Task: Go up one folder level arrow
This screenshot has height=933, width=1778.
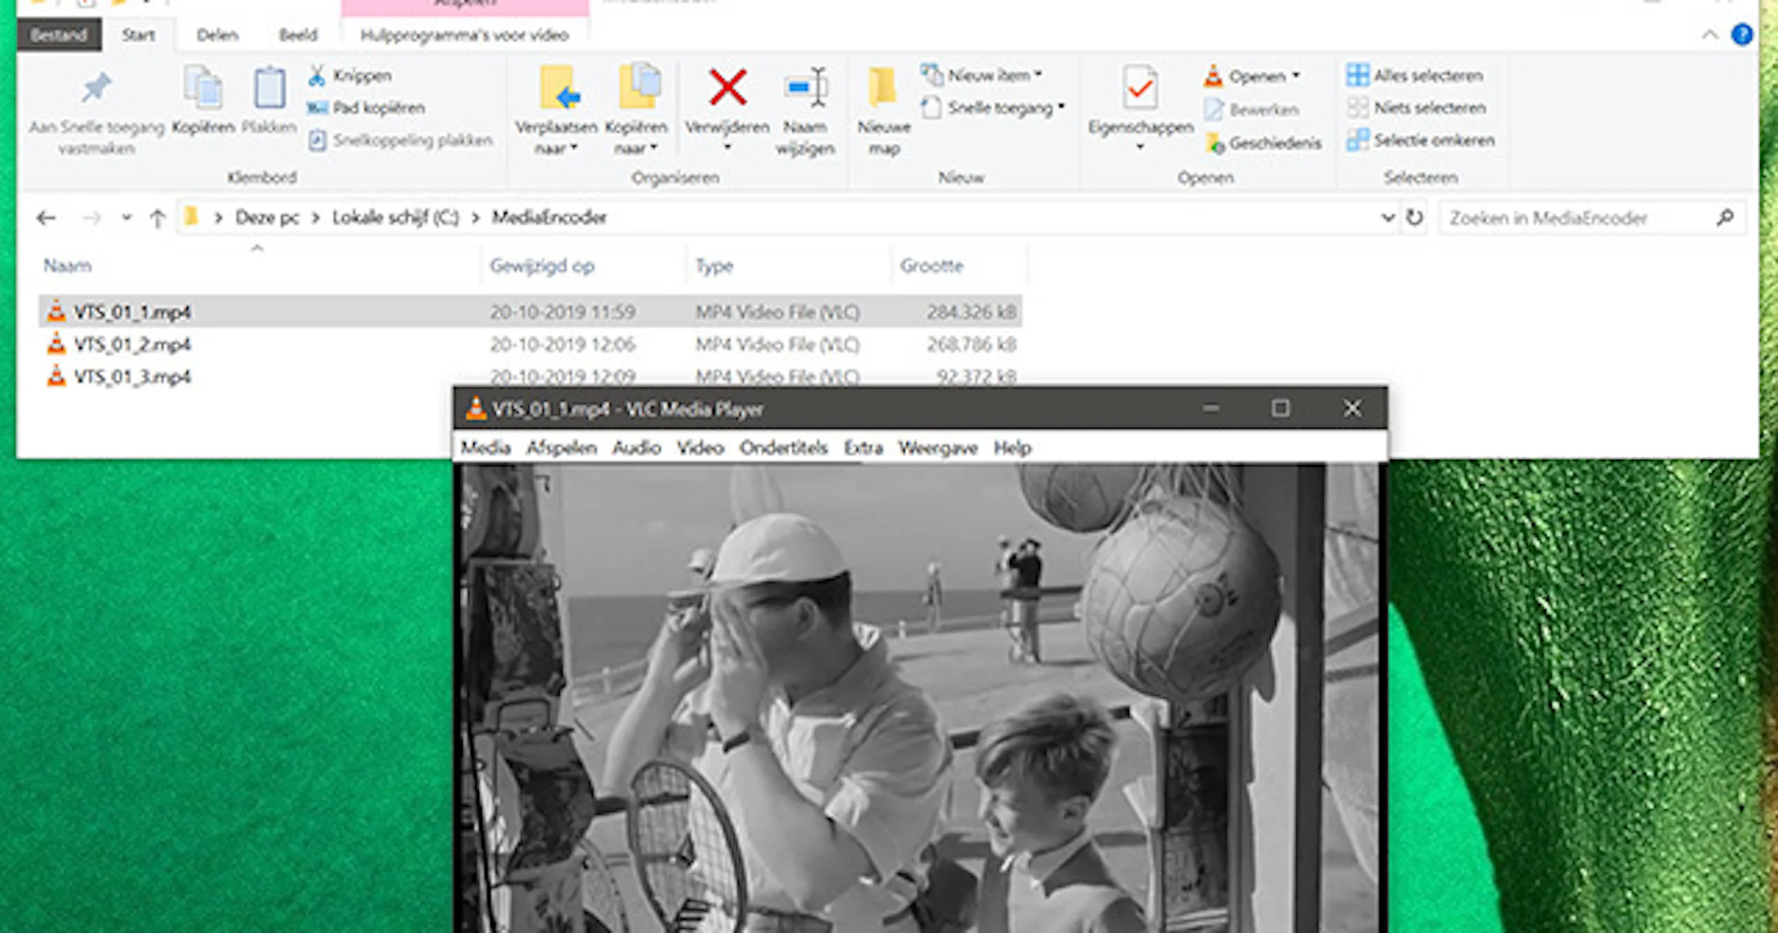Action: [x=157, y=218]
